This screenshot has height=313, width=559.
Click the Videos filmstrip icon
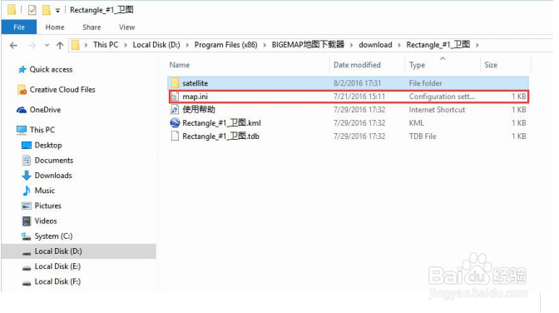pyautogui.click(x=27, y=221)
